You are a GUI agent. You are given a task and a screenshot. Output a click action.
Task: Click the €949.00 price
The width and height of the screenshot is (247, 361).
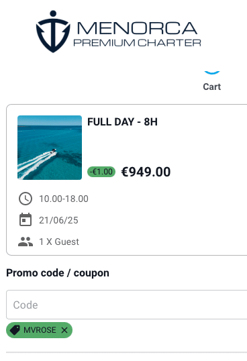click(x=146, y=172)
